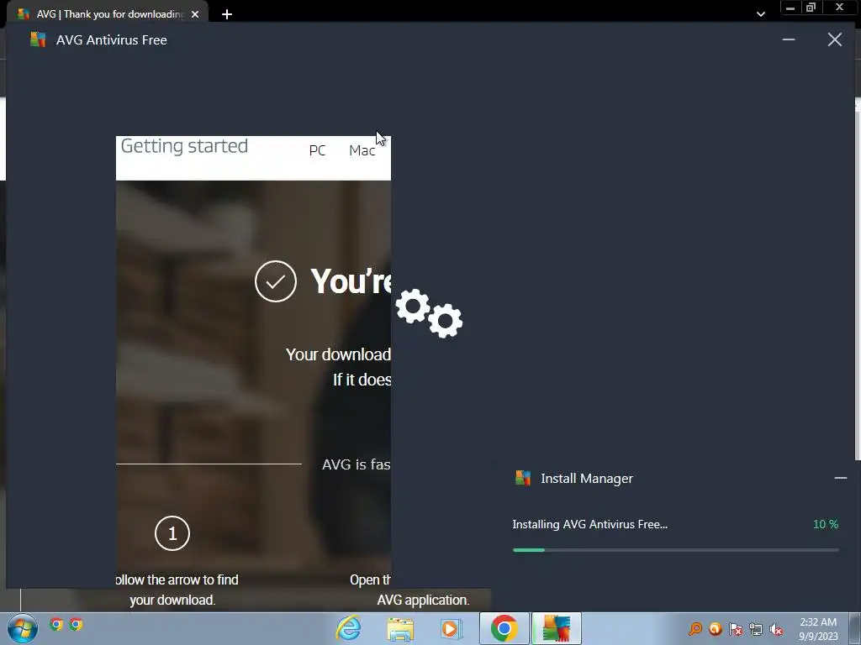Click the spinning gears installation icon
This screenshot has width=861, height=645.
[429, 313]
